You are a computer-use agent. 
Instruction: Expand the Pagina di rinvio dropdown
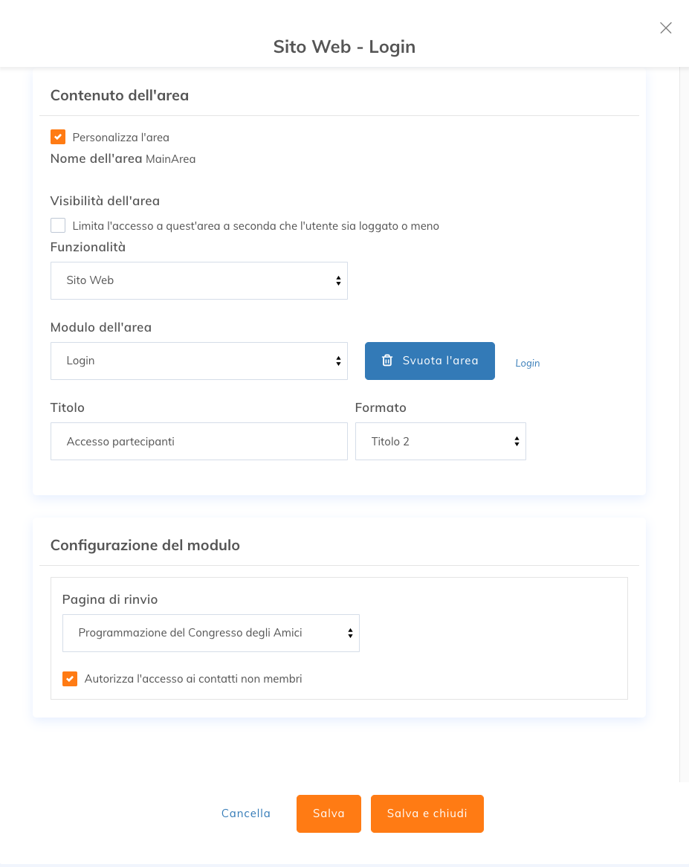[211, 633]
